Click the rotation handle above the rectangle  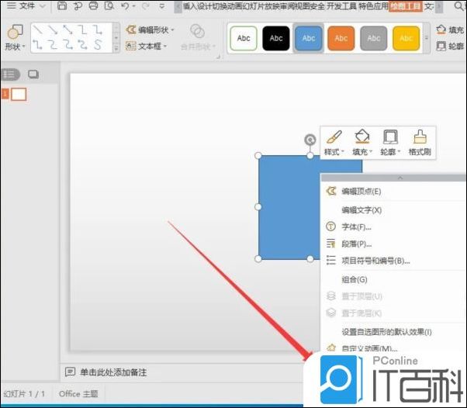pyautogui.click(x=310, y=140)
